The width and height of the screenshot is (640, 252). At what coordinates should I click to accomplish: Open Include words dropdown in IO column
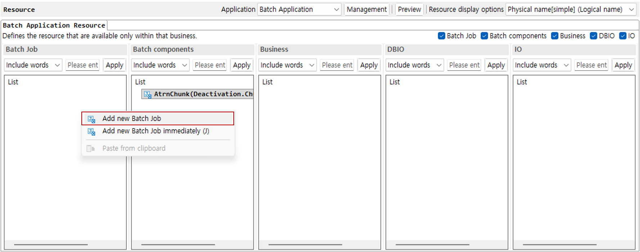[x=542, y=65]
